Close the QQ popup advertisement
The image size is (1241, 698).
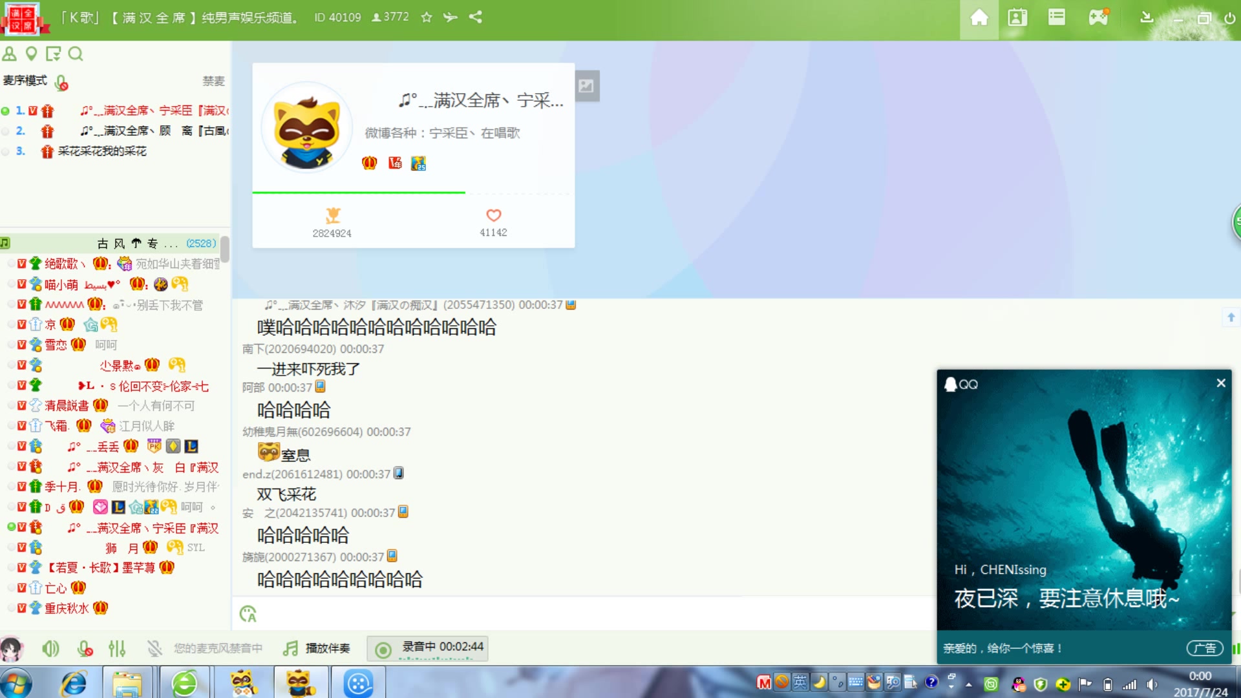[1221, 383]
